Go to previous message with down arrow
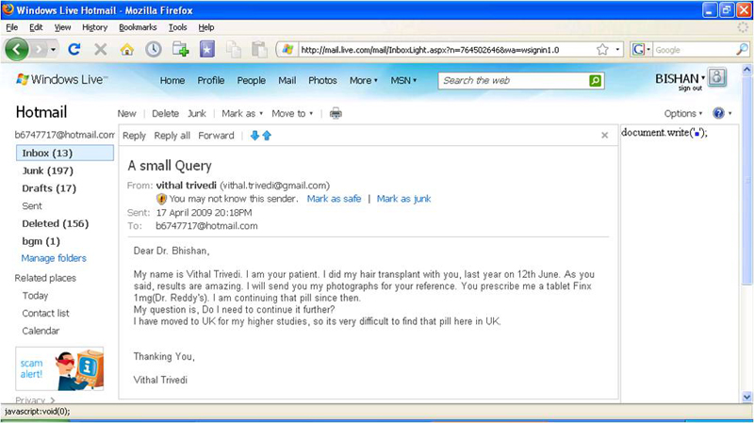Screen dimensions: 754x423 coord(254,136)
